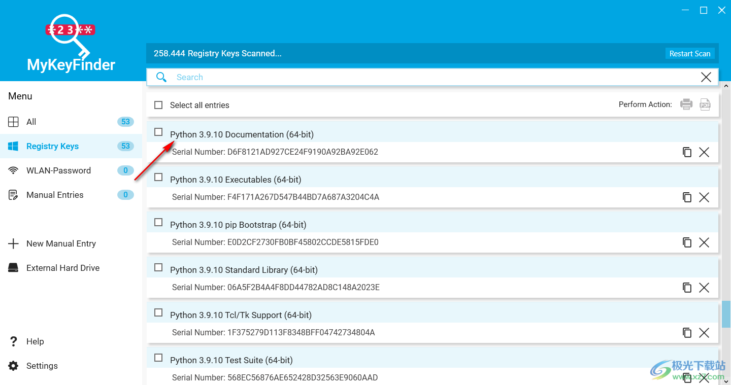Go to Manual Entries in the menu
The width and height of the screenshot is (731, 385).
coord(71,195)
